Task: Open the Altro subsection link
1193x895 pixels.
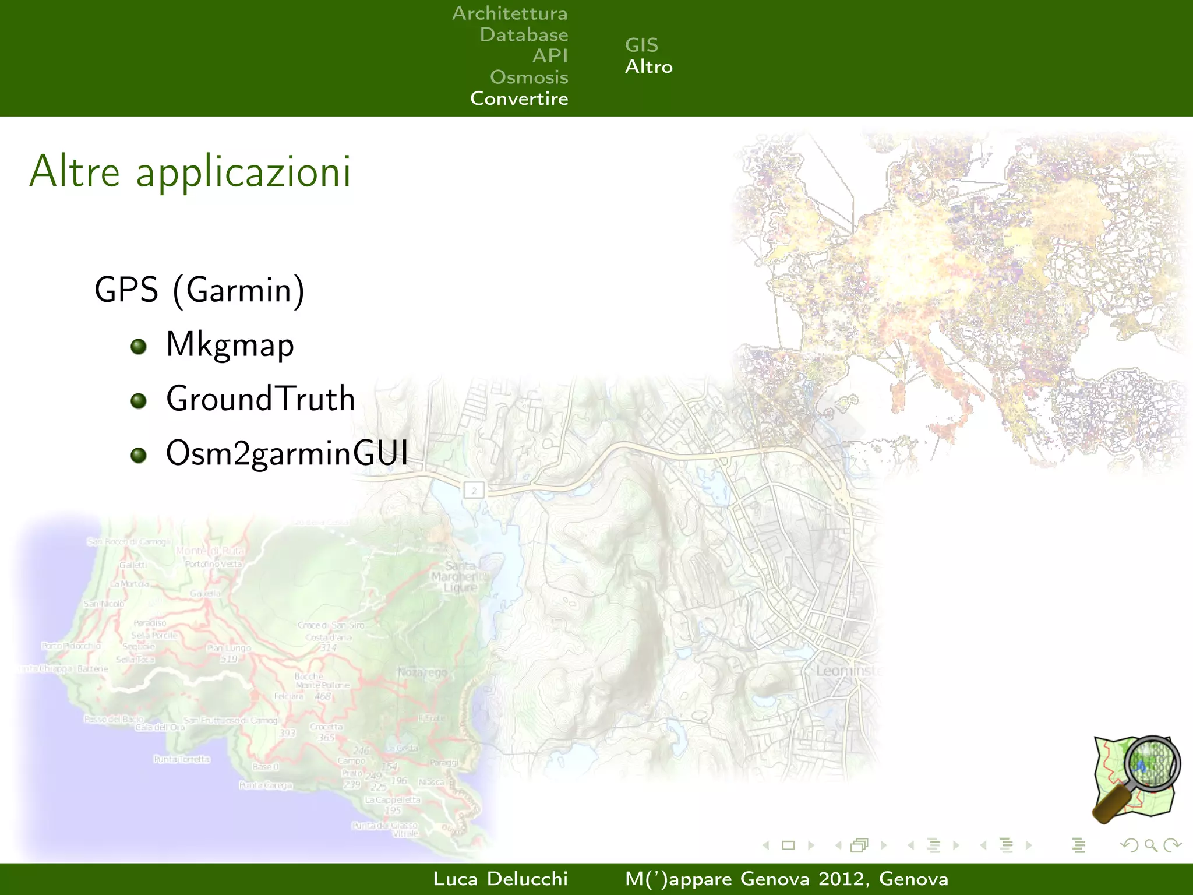Action: click(649, 66)
